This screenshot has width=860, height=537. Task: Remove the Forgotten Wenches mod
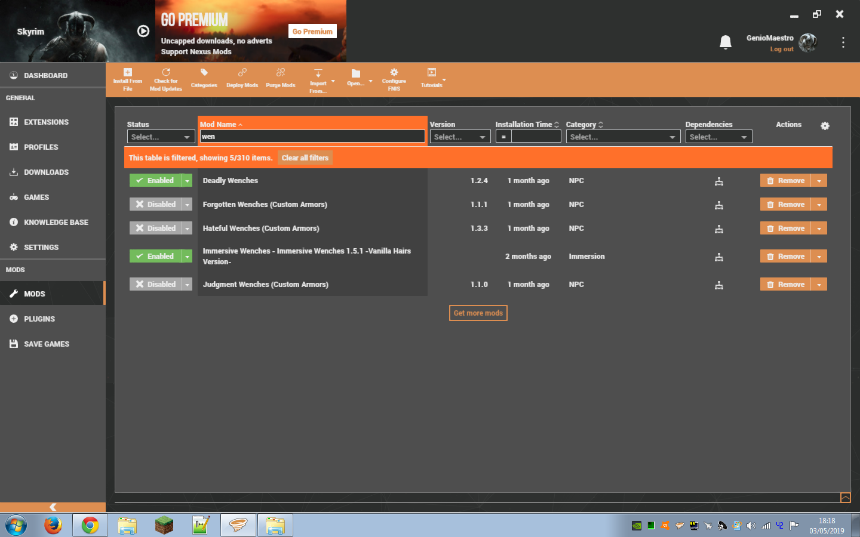785,204
